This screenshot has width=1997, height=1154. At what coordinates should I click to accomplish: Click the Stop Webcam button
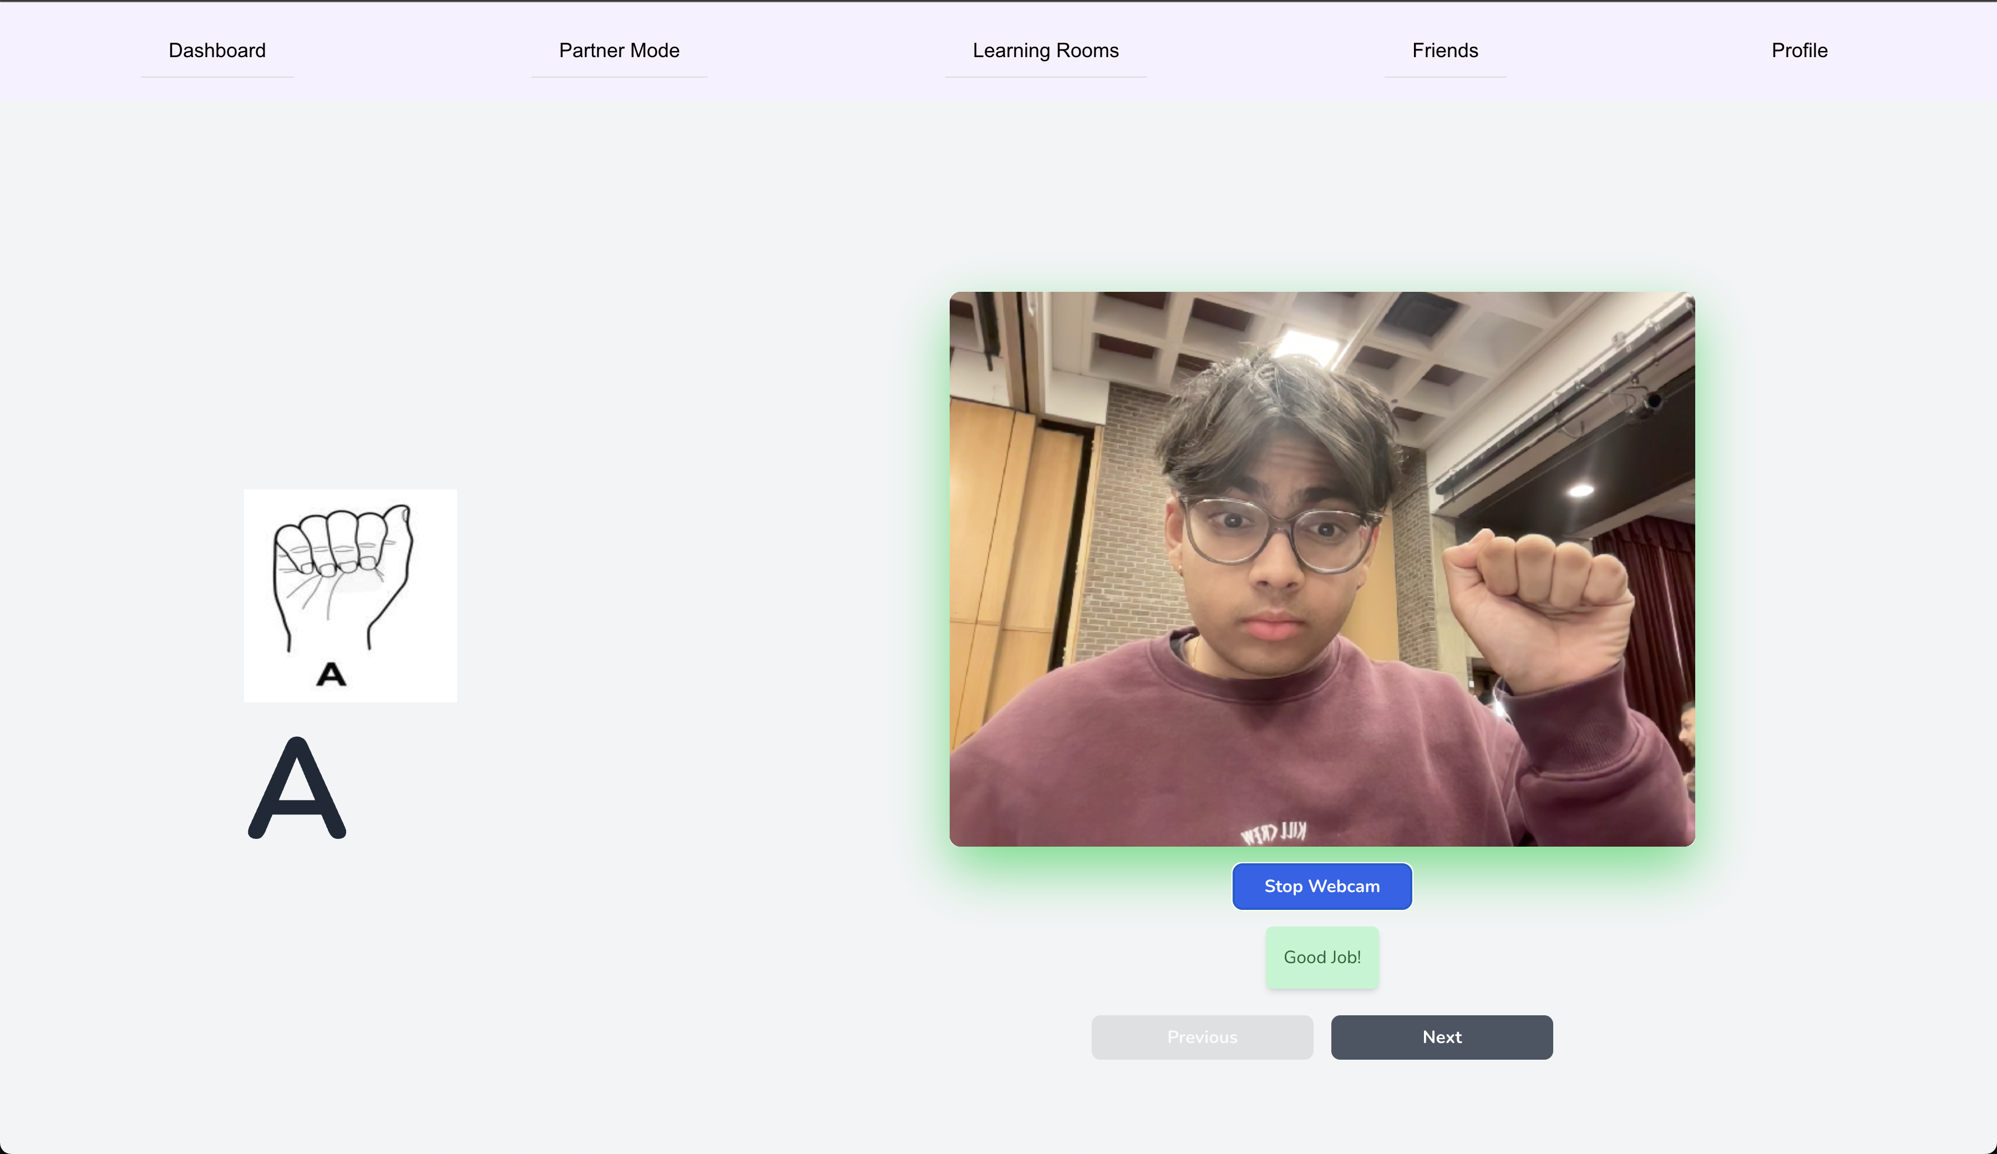1322,886
